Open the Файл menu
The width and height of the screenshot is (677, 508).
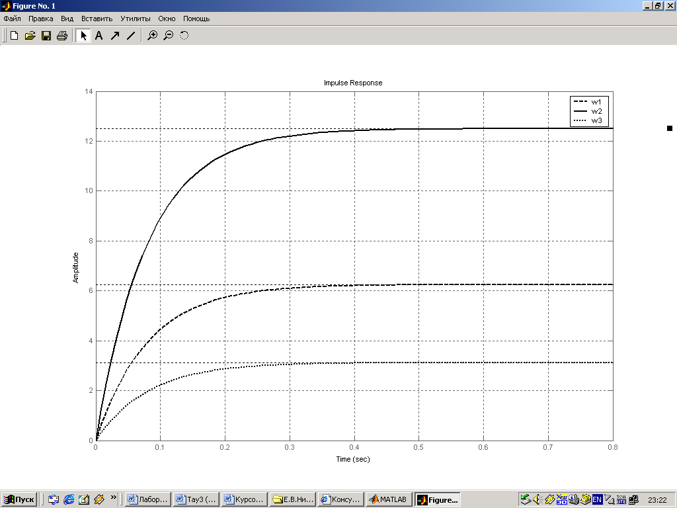13,19
